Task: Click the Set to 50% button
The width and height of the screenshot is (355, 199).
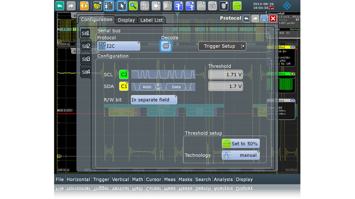Action: click(242, 143)
